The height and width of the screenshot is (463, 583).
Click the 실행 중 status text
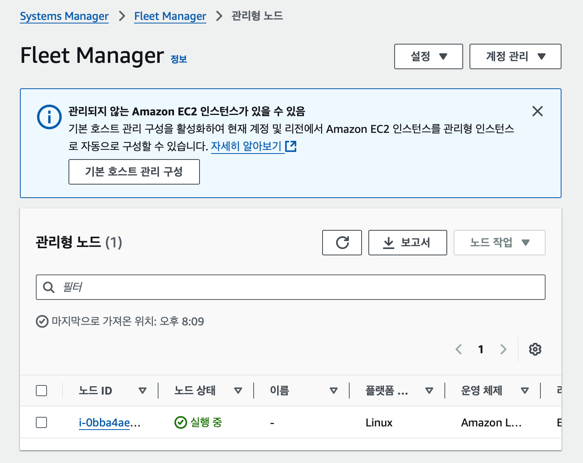tap(206, 422)
